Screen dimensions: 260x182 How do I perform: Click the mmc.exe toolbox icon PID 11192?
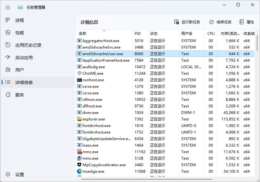[79, 152]
